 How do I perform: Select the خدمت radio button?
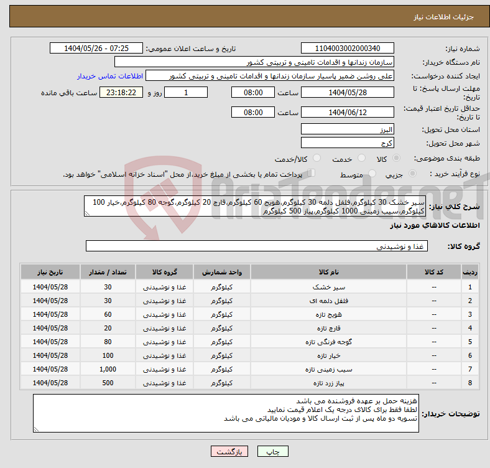click(361, 158)
